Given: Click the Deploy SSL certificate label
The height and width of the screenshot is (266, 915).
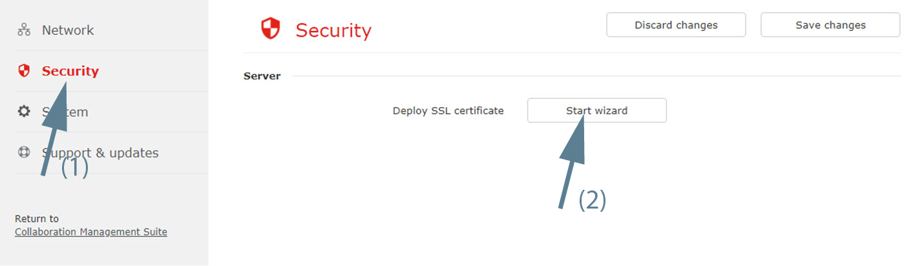Looking at the screenshot, I should point(448,110).
